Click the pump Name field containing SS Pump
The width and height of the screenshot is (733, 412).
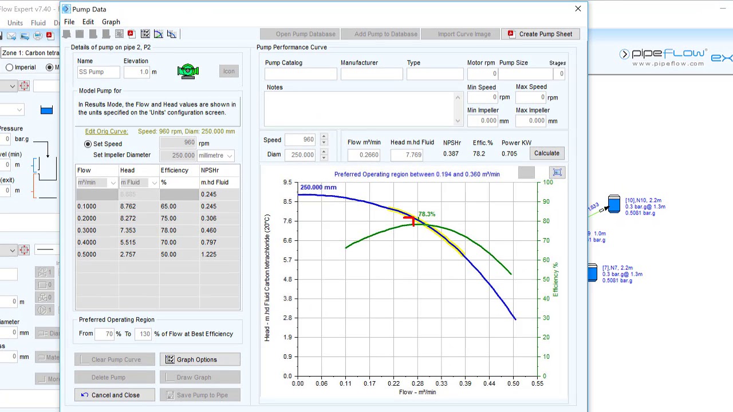98,72
